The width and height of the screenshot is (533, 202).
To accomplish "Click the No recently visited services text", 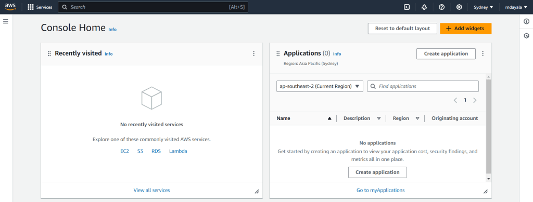I will [x=151, y=125].
